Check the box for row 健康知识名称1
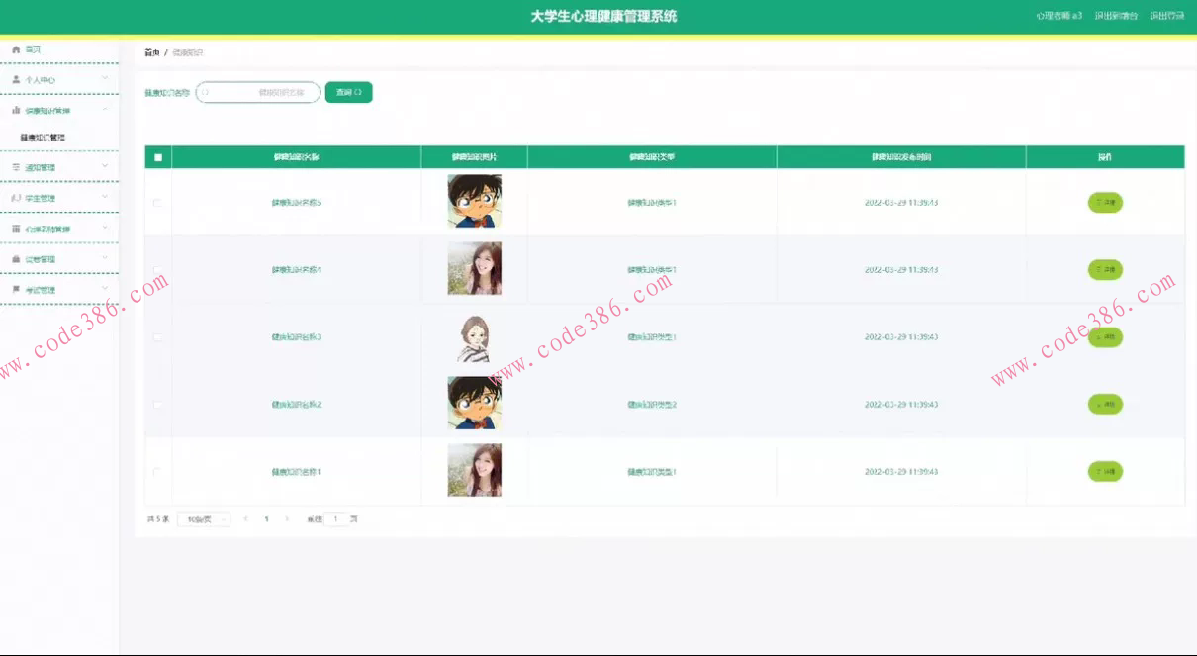This screenshot has height=656, width=1197. 158,472
